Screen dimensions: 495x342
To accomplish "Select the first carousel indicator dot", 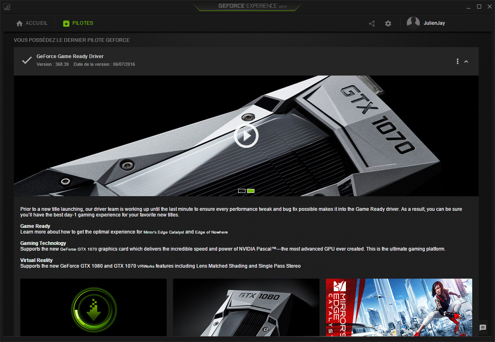I will click(241, 190).
